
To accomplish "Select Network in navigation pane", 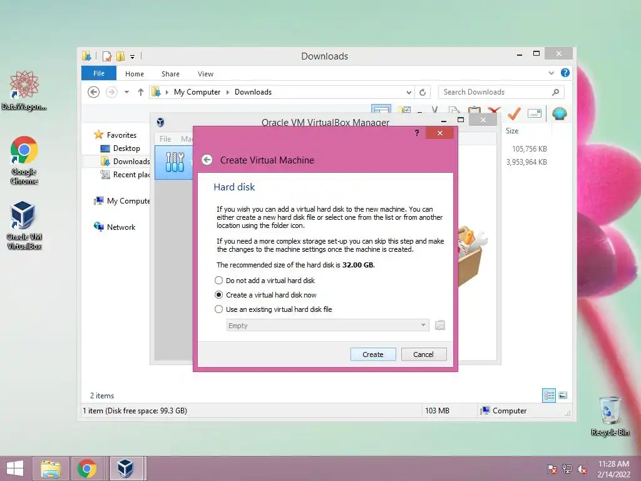I will click(121, 227).
